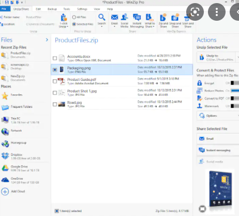Click the Social media share button
239x216 pixels.
(218, 162)
